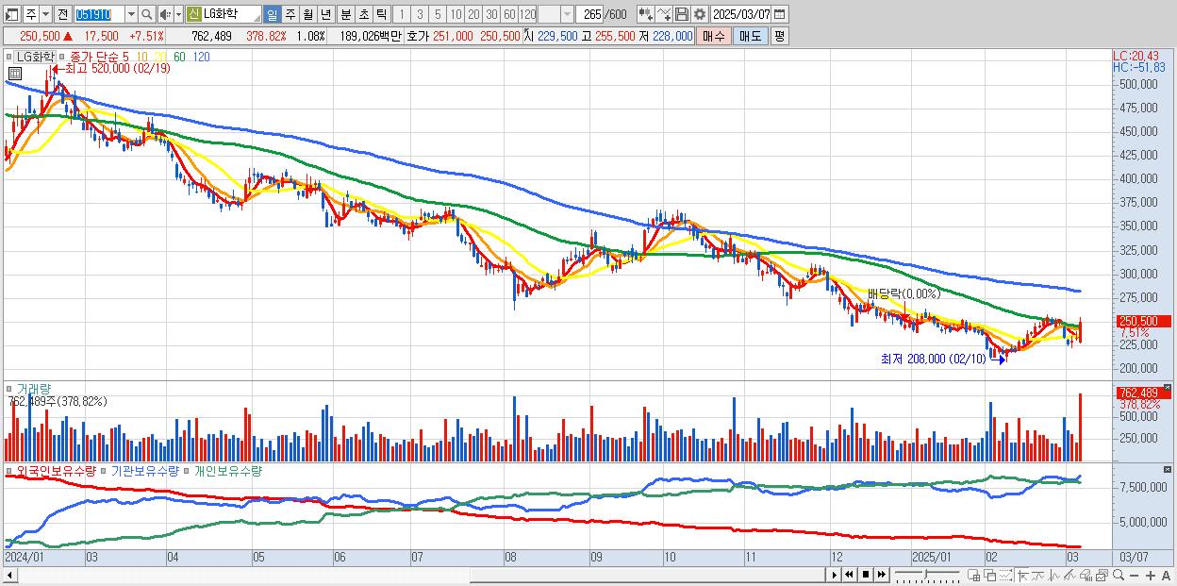Screen dimensions: 1177x586
Task: Click the add line overlay icon
Action: [x=663, y=14]
